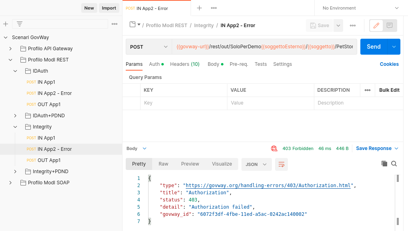Viewport: 408px width, 231px height.
Task: Open request more actions next to Save
Action: (x=353, y=26)
